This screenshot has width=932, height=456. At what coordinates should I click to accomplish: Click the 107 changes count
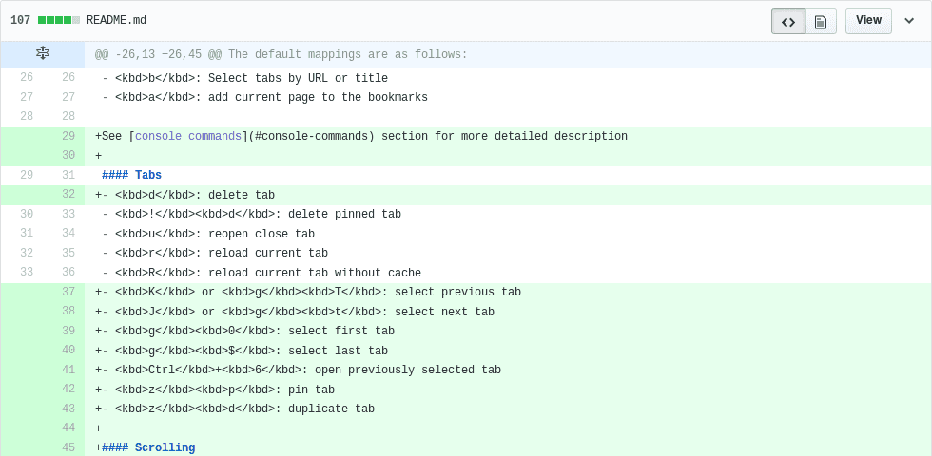pos(20,20)
